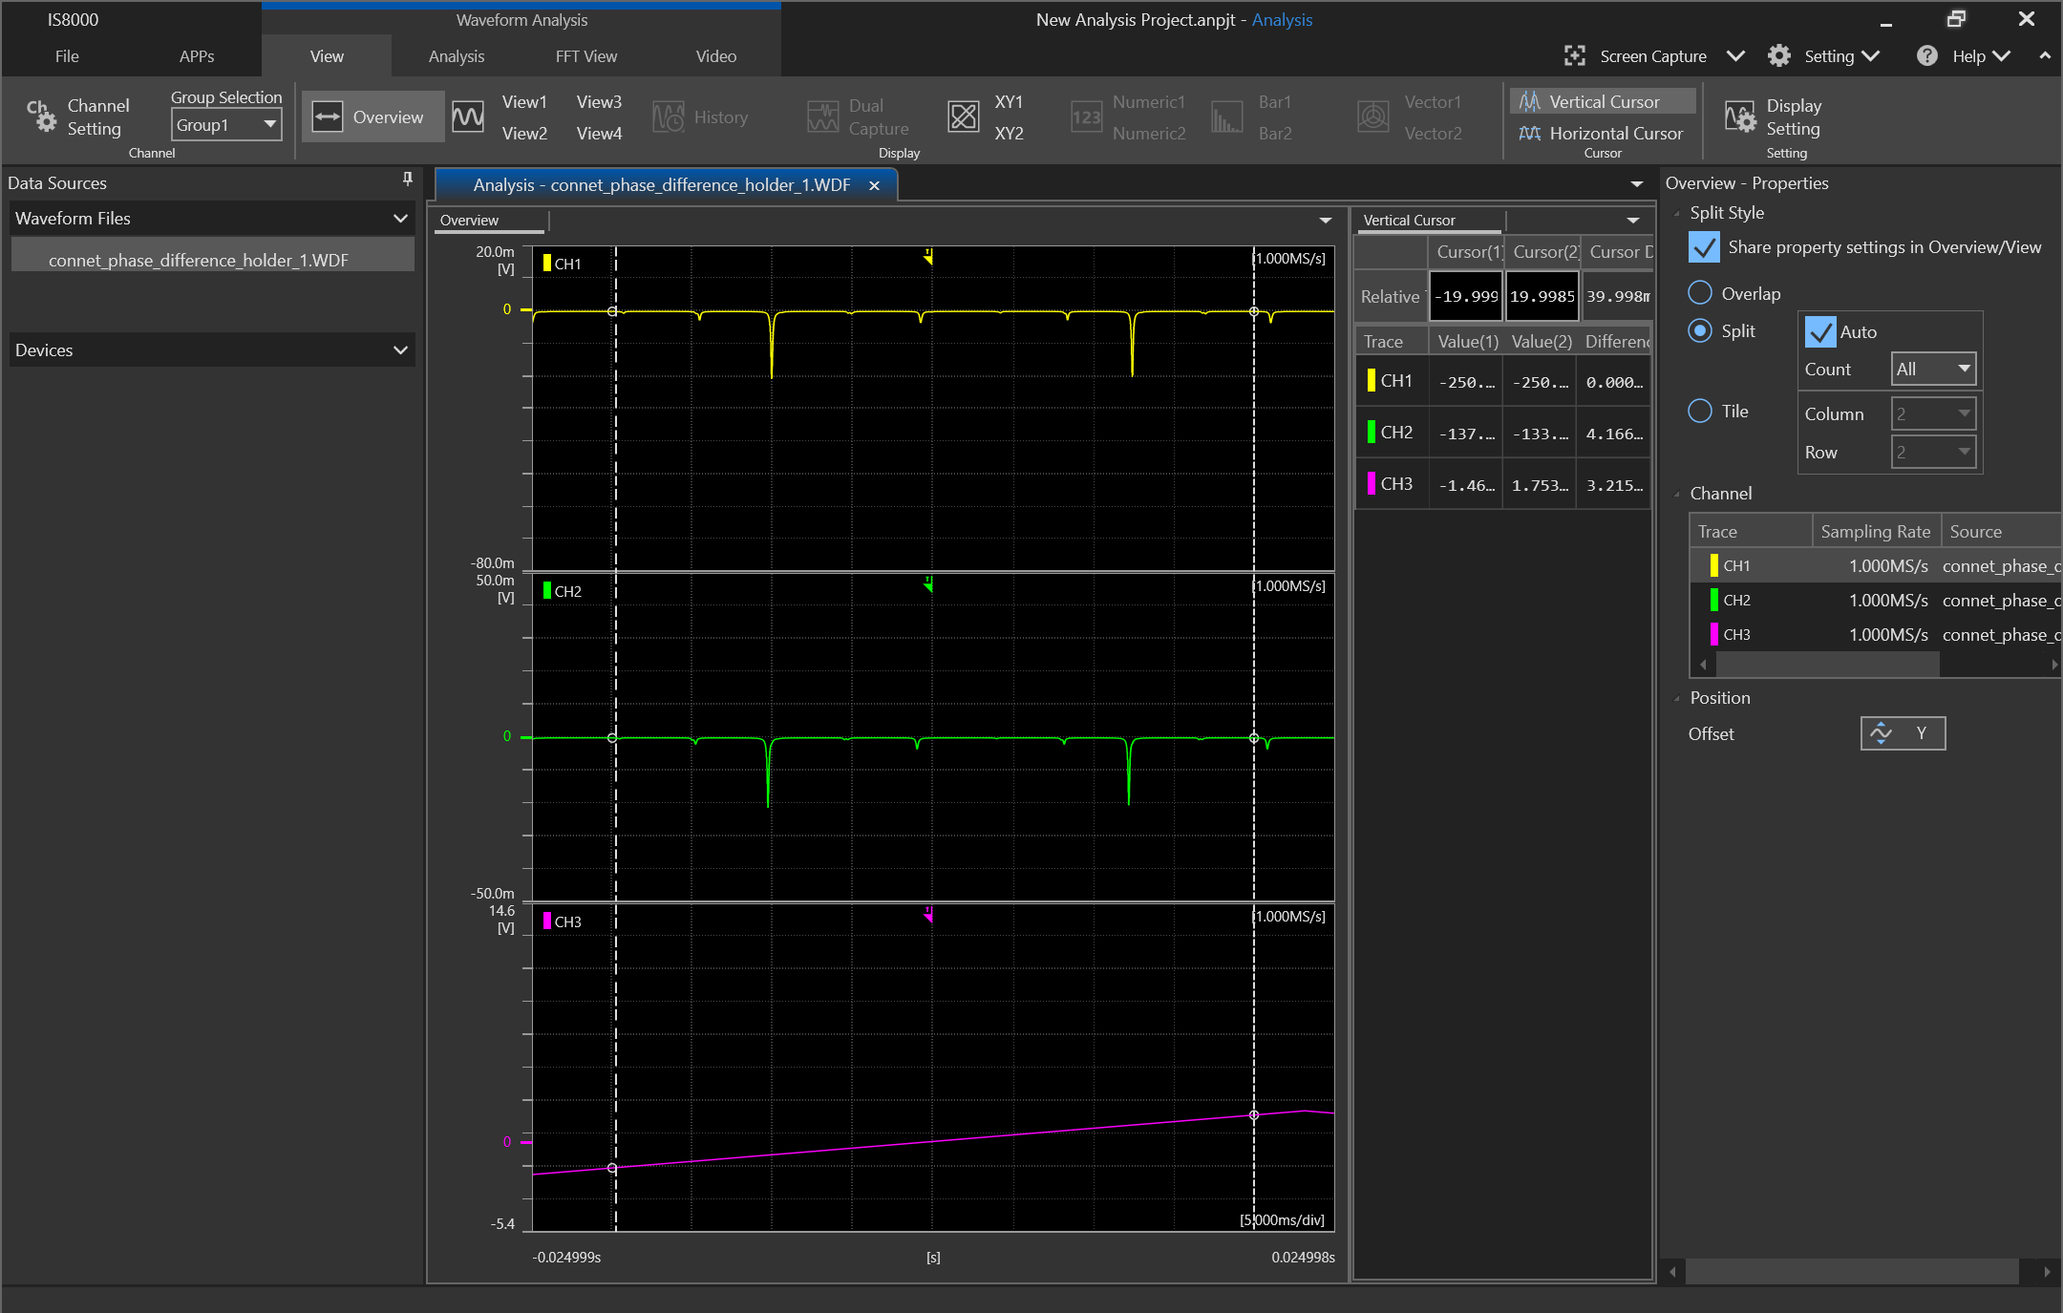Collapse the Waveform Files section
Image resolution: width=2063 pixels, height=1313 pixels.
[400, 218]
